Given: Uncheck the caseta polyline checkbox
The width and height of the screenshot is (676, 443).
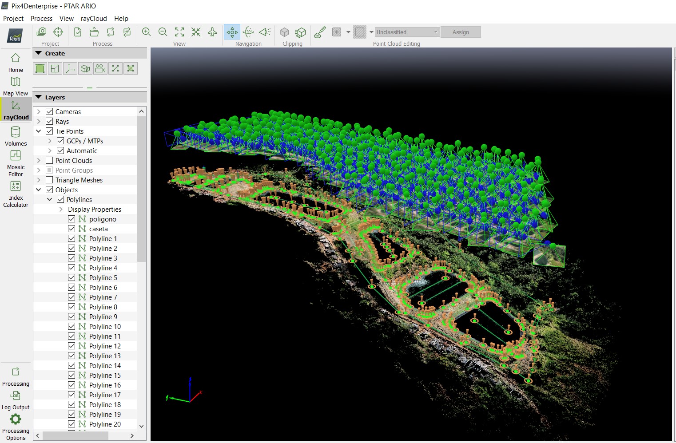Looking at the screenshot, I should (72, 229).
